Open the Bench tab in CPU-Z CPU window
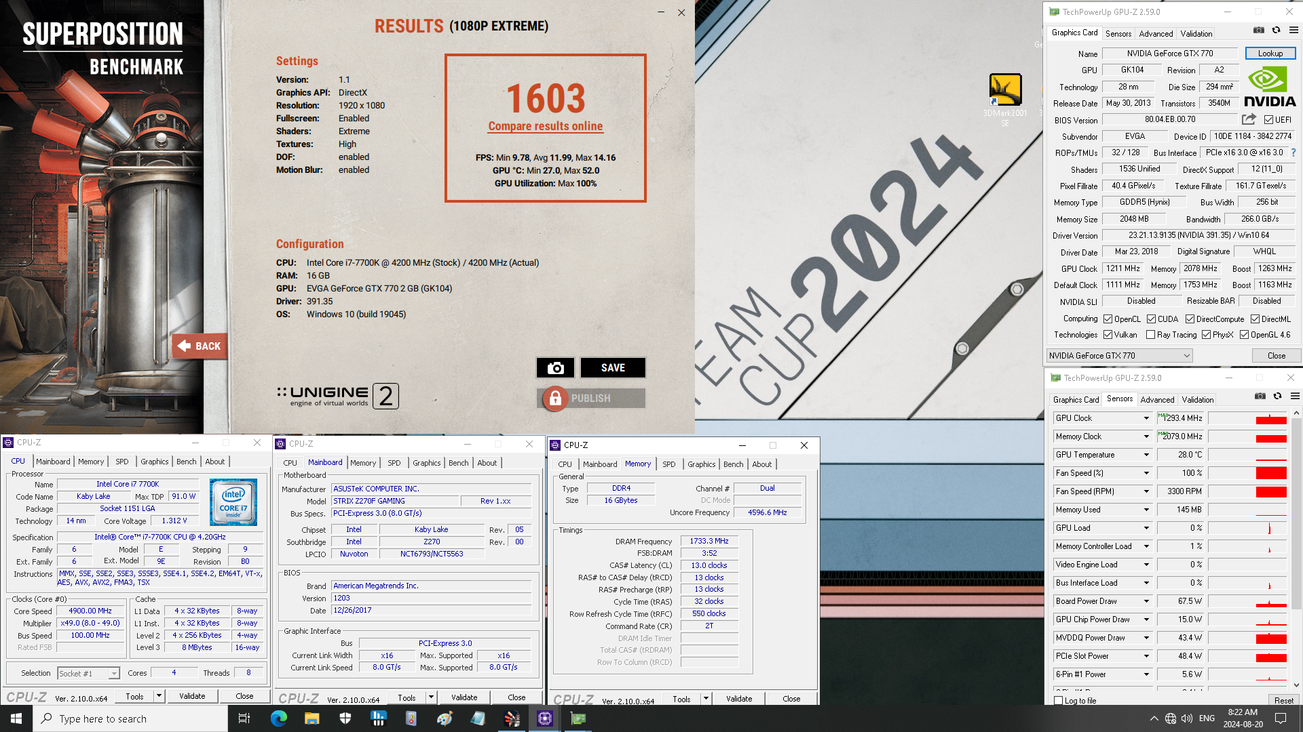This screenshot has width=1303, height=732. (x=187, y=462)
